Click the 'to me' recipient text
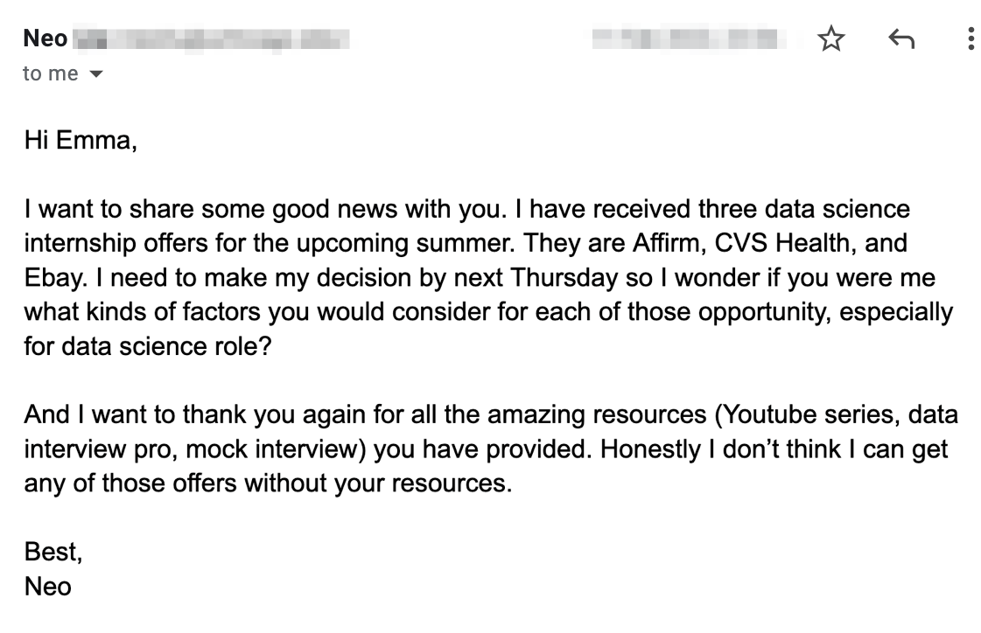This screenshot has width=981, height=633. click(51, 74)
